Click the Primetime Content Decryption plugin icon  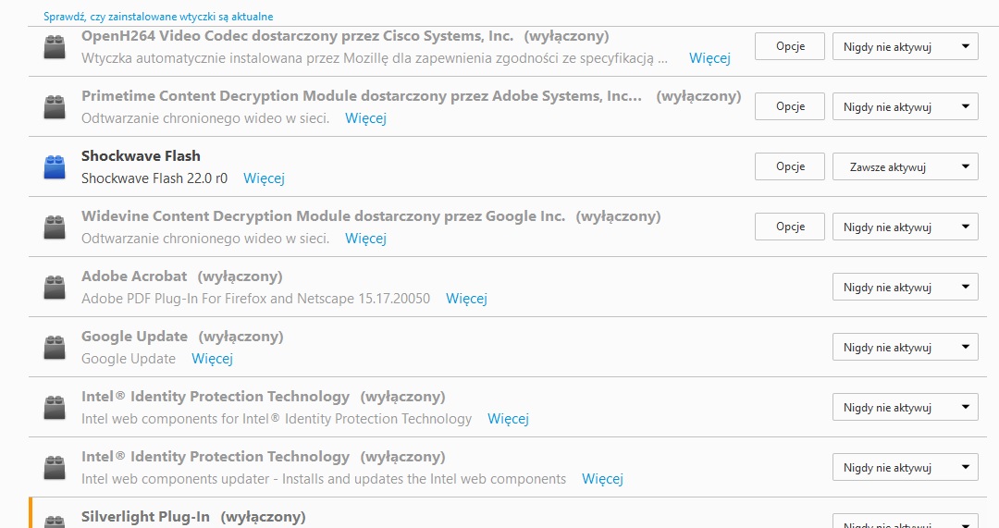(55, 107)
